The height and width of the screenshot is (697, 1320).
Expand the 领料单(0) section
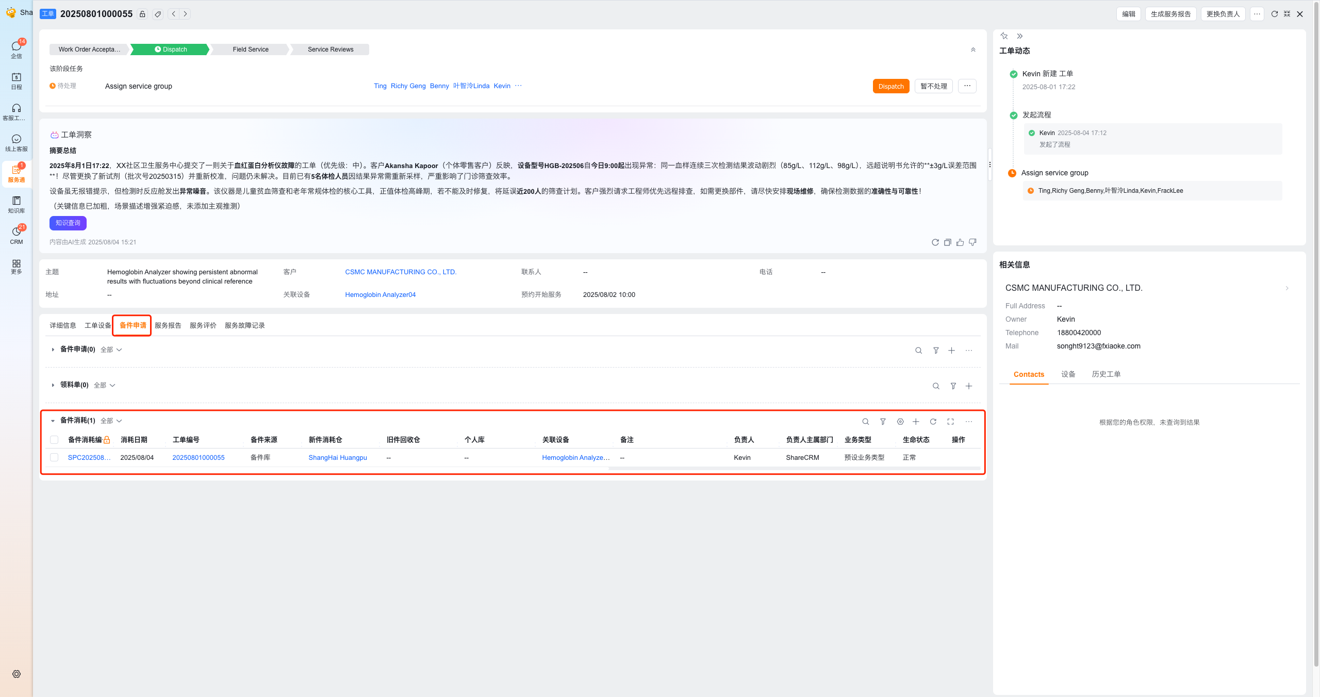pos(53,385)
